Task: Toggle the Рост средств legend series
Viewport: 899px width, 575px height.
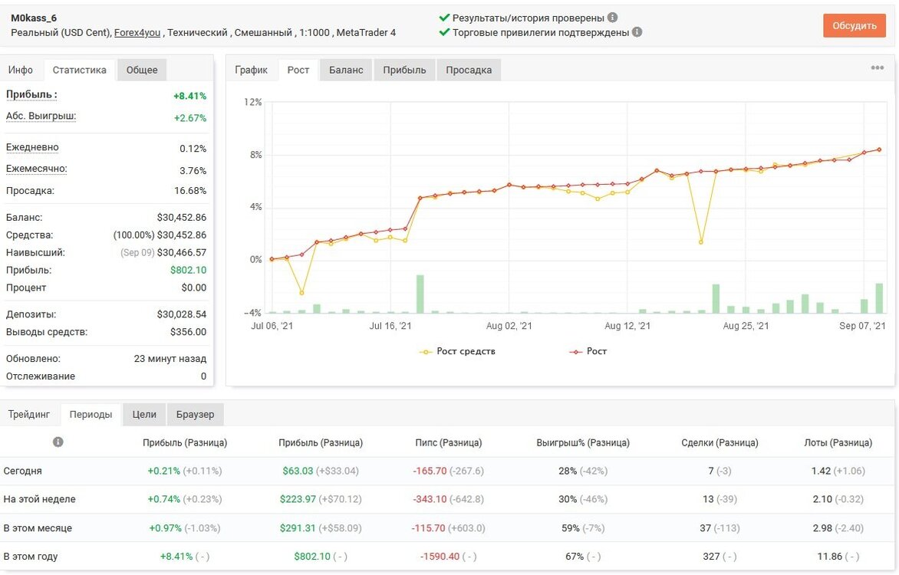Action: click(x=457, y=351)
